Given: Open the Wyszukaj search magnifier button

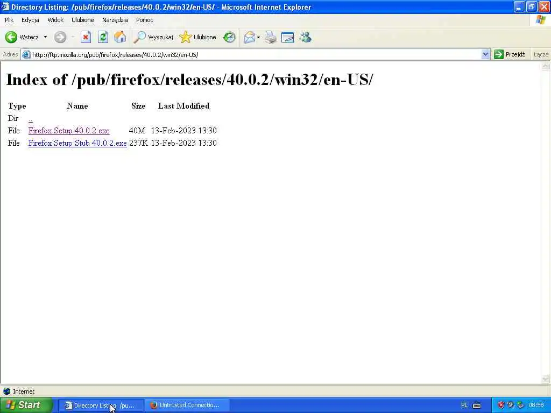Looking at the screenshot, I should [153, 37].
